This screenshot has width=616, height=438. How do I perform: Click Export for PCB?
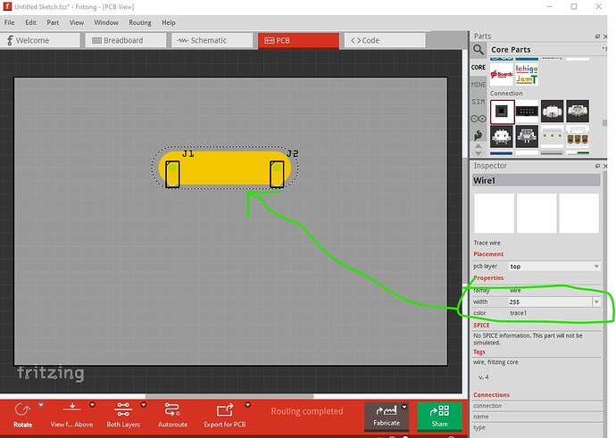click(225, 415)
